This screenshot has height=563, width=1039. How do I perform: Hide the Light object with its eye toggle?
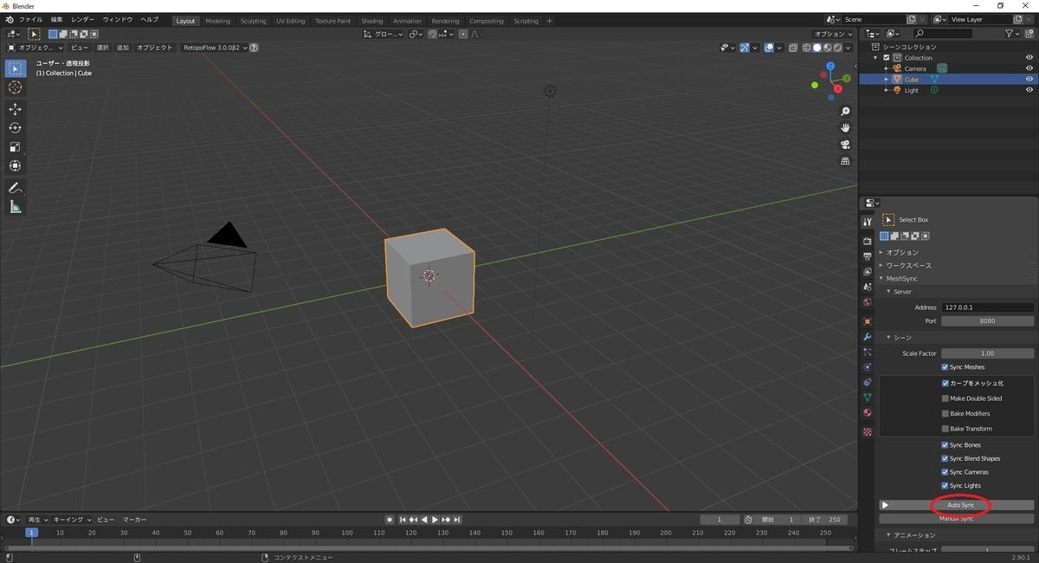(x=1029, y=89)
